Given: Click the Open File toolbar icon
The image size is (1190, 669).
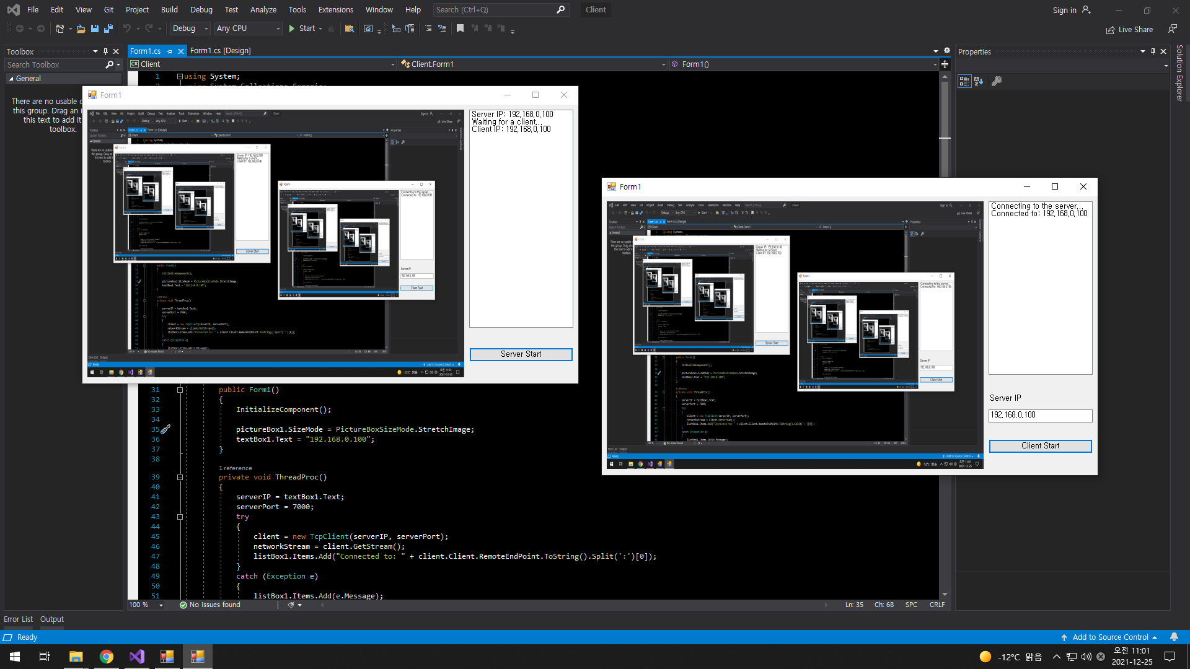Looking at the screenshot, I should (x=81, y=28).
